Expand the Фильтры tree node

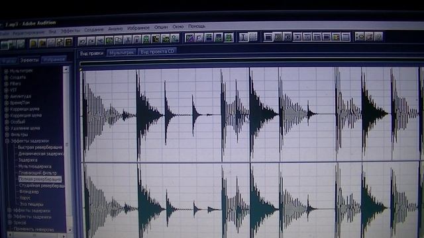coord(7,135)
